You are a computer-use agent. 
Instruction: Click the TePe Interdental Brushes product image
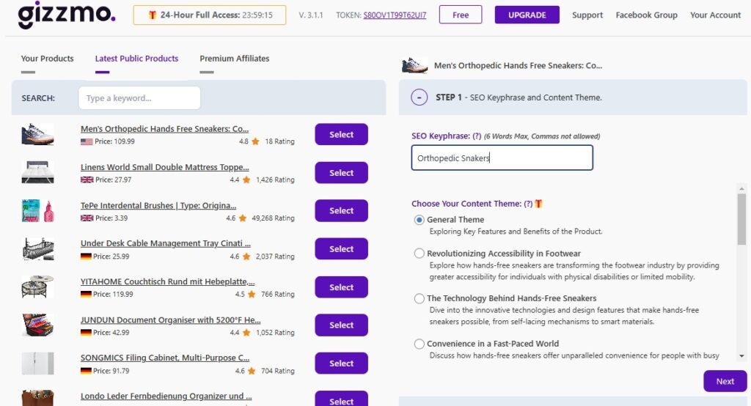tap(37, 210)
